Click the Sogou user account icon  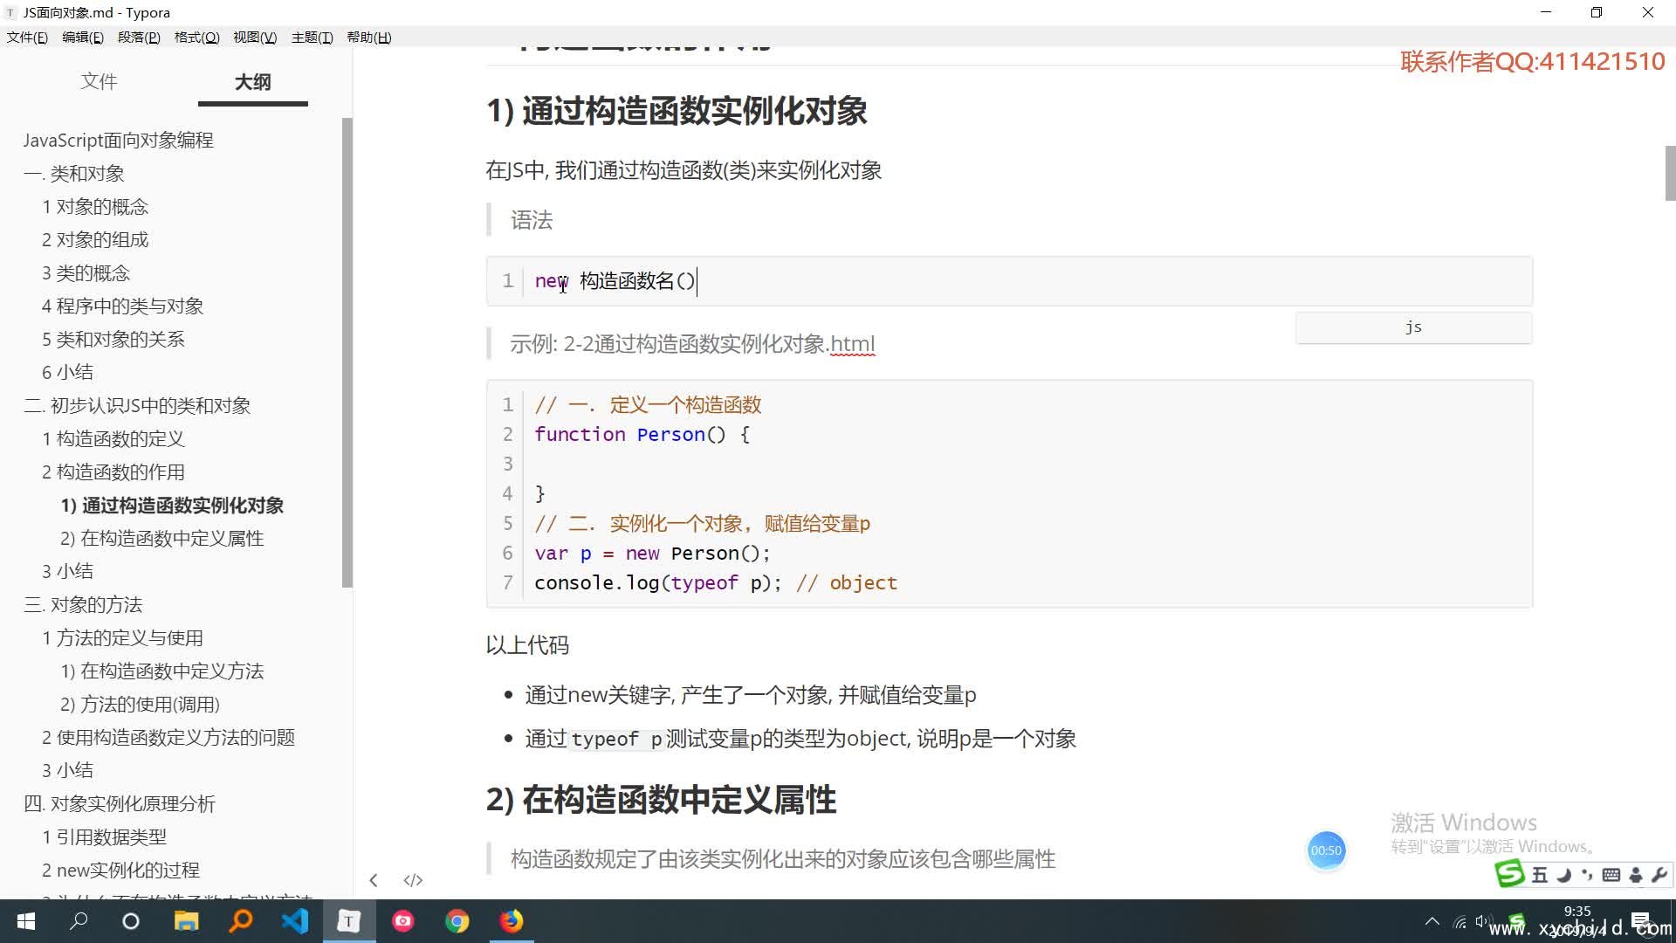(x=1636, y=875)
